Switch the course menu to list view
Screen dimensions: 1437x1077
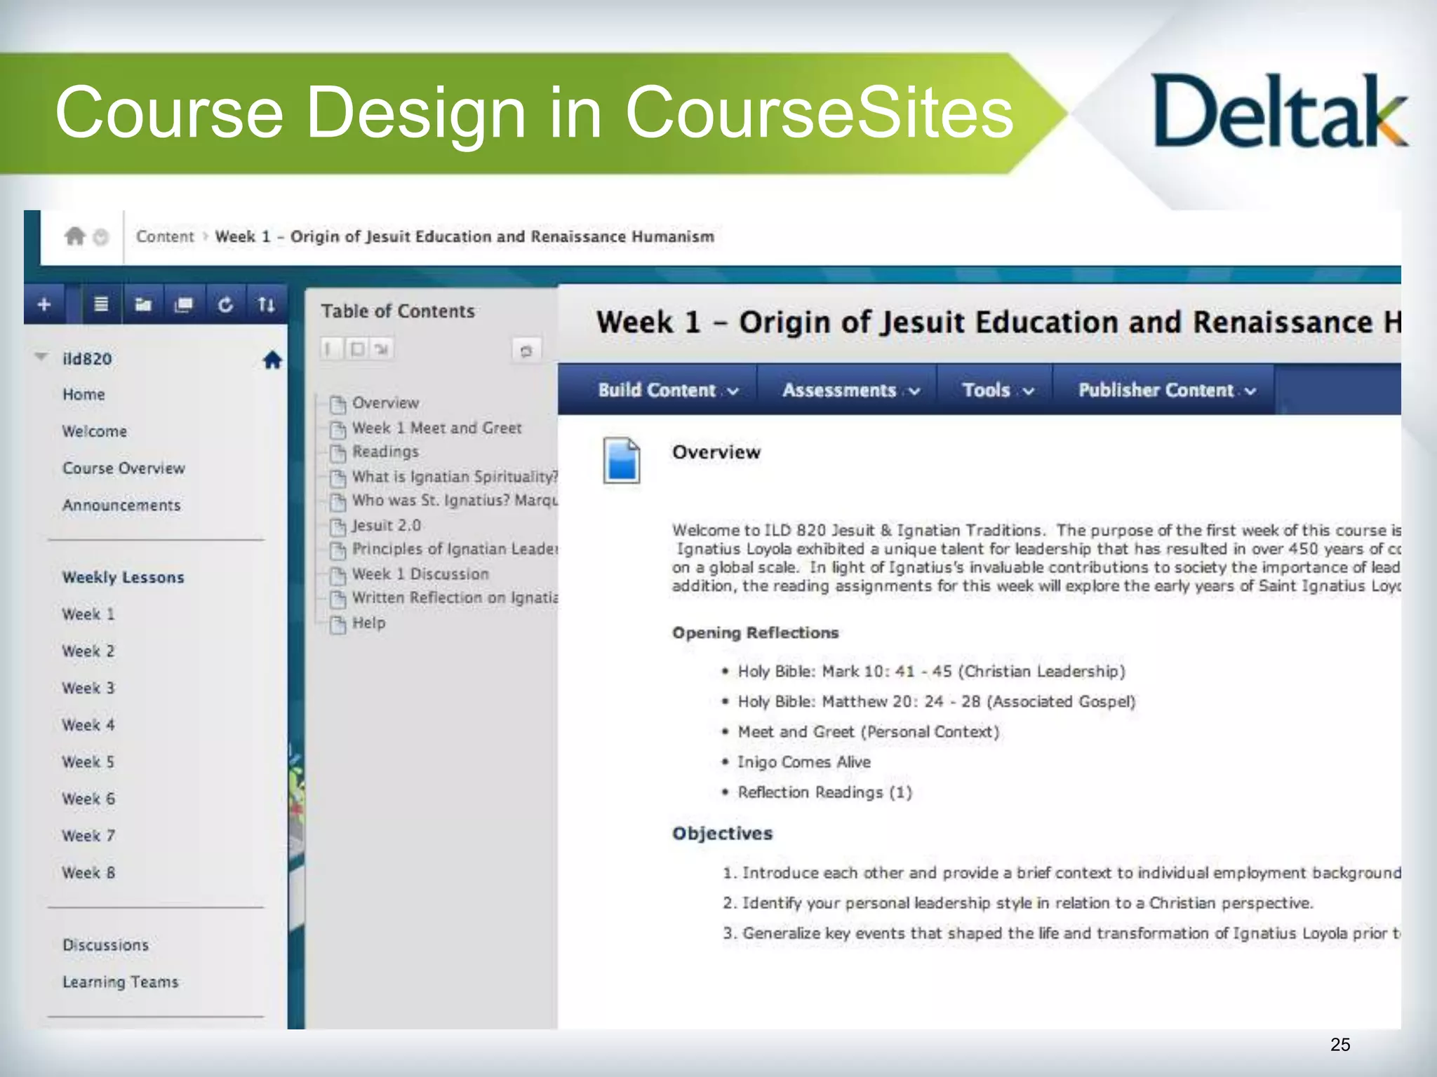101,304
